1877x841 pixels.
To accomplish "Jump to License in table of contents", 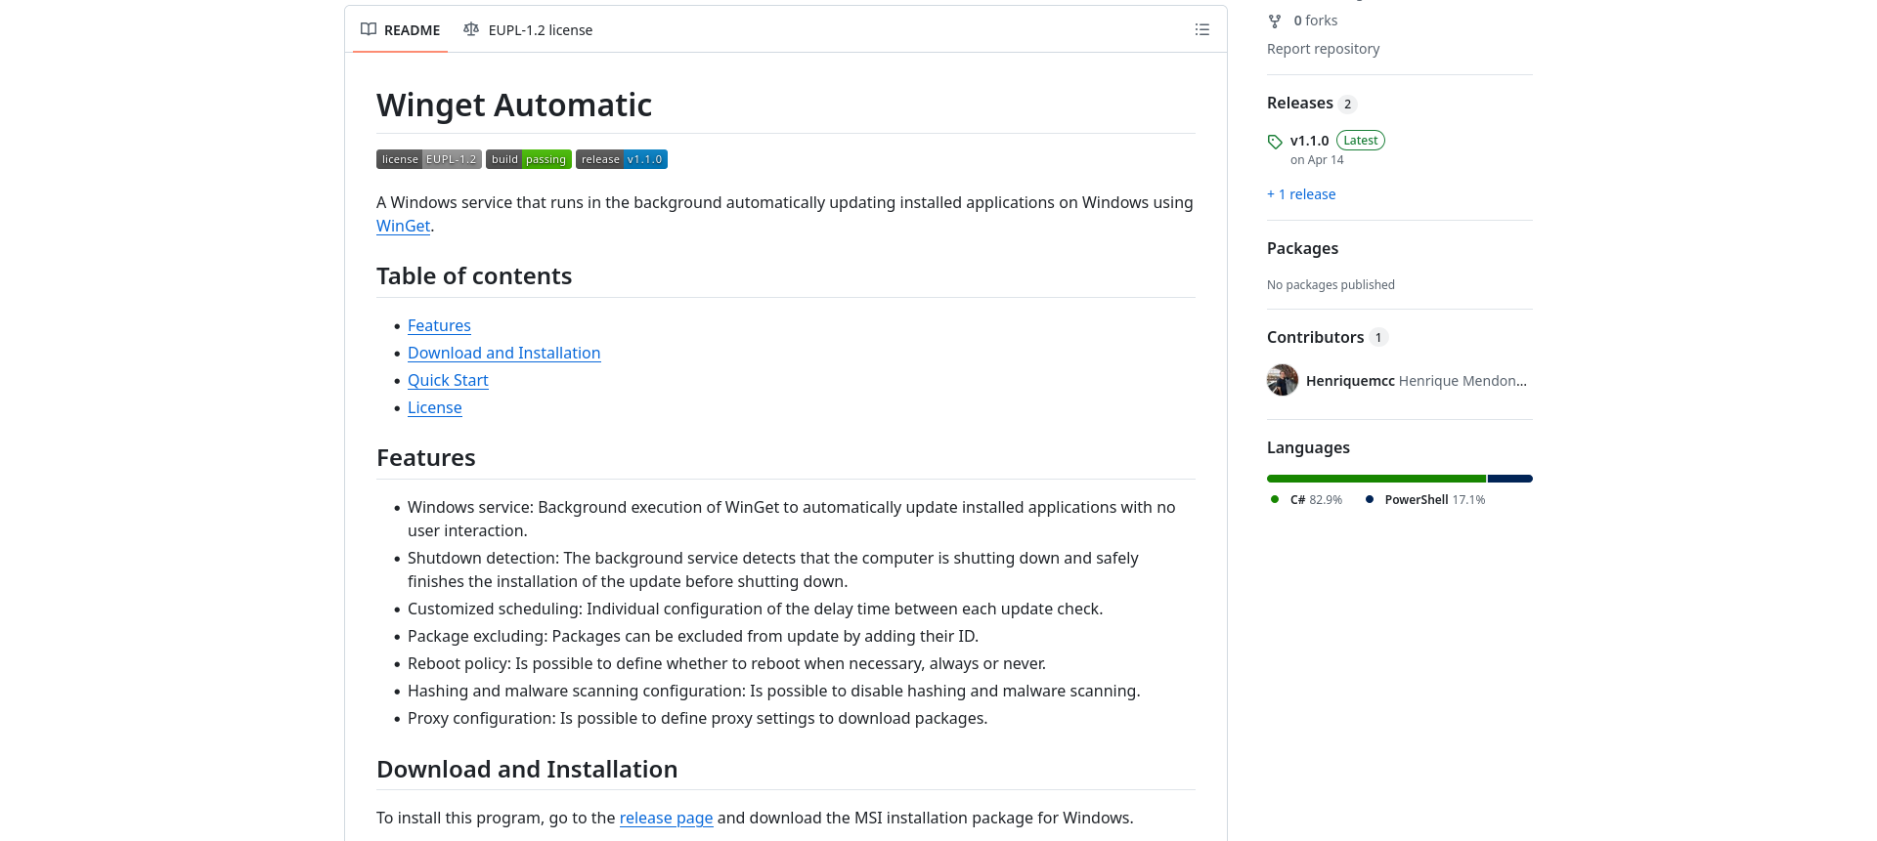I will coord(434,407).
